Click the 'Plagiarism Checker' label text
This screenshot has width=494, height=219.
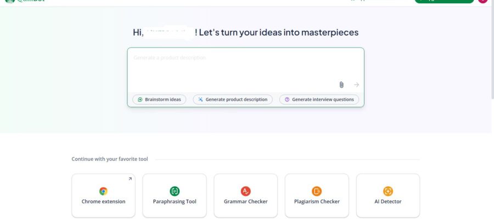tap(317, 201)
